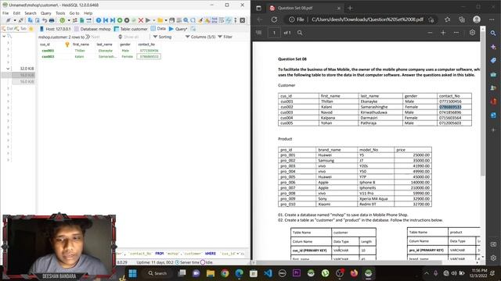Open the refresh icon dropdown arrow
501x281 pixels.
coord(69,20)
